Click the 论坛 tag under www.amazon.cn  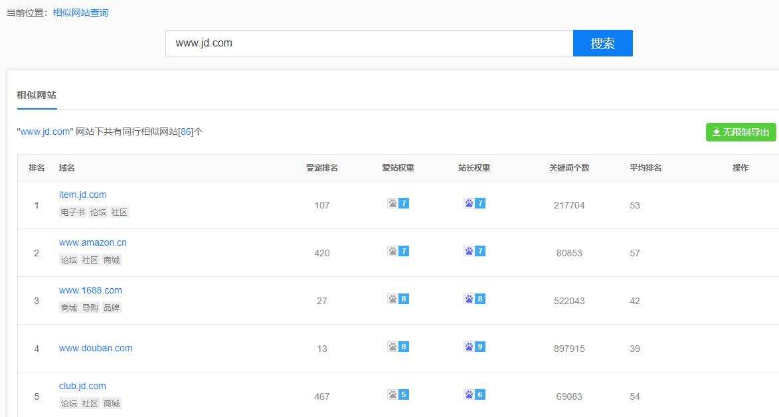click(69, 260)
